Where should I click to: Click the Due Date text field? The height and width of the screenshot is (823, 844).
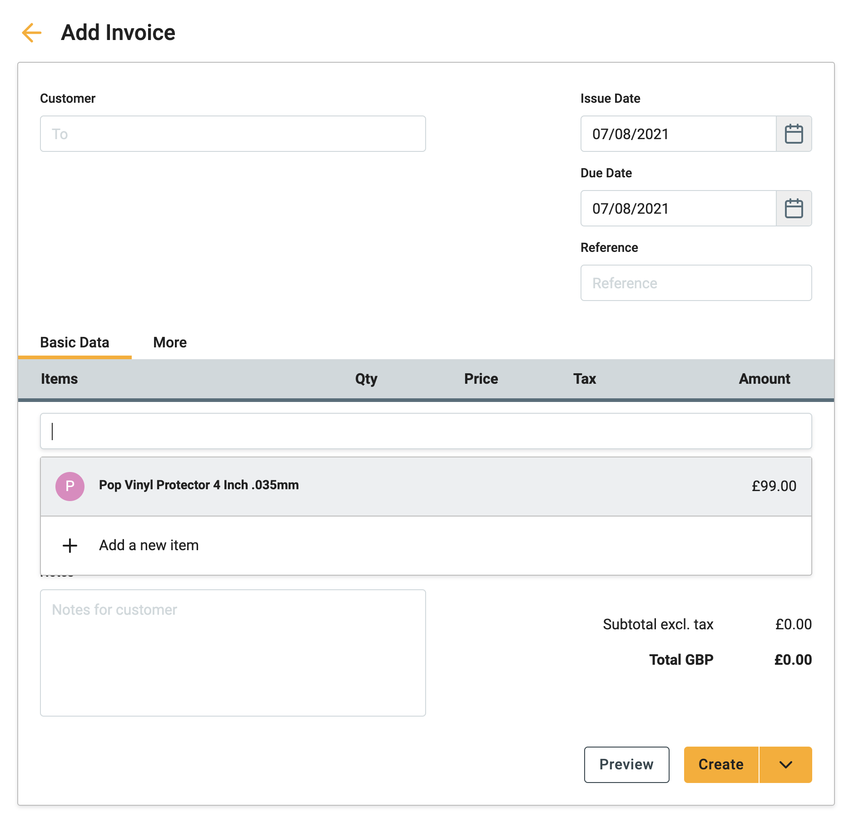(x=678, y=208)
